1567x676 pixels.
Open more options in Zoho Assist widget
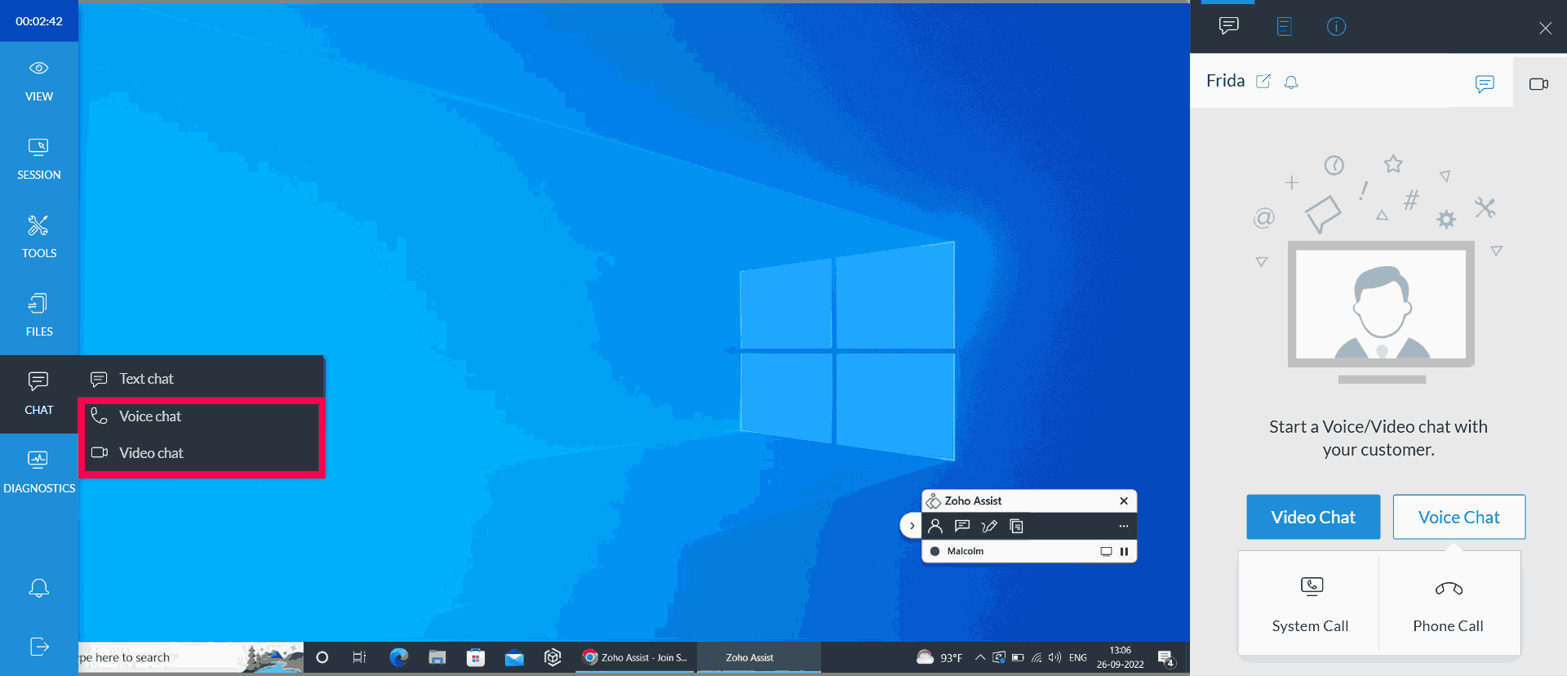(x=1123, y=526)
